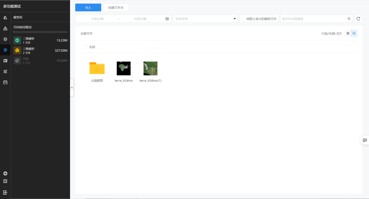Viewport: 369px width, 199px height.
Task: Open the model library cube icon in sidebar
Action: pyautogui.click(x=5, y=50)
